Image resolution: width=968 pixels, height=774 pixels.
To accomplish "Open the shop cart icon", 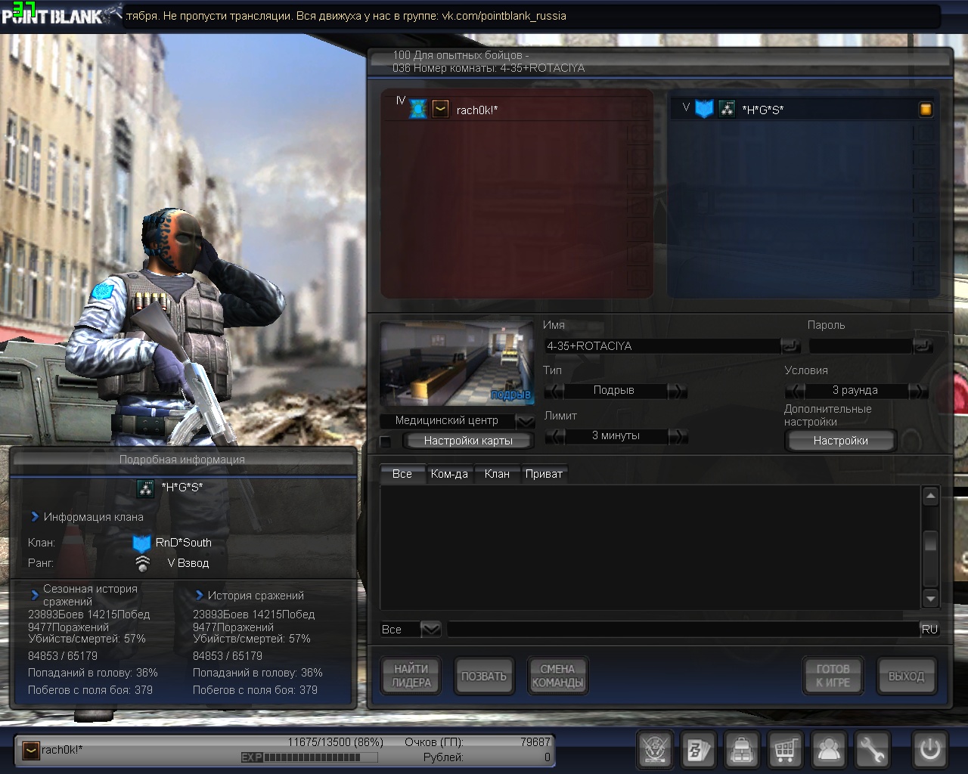I will pyautogui.click(x=785, y=750).
